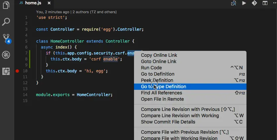Click module.exports on line 14
This screenshot has width=277, height=140.
[x=53, y=95]
